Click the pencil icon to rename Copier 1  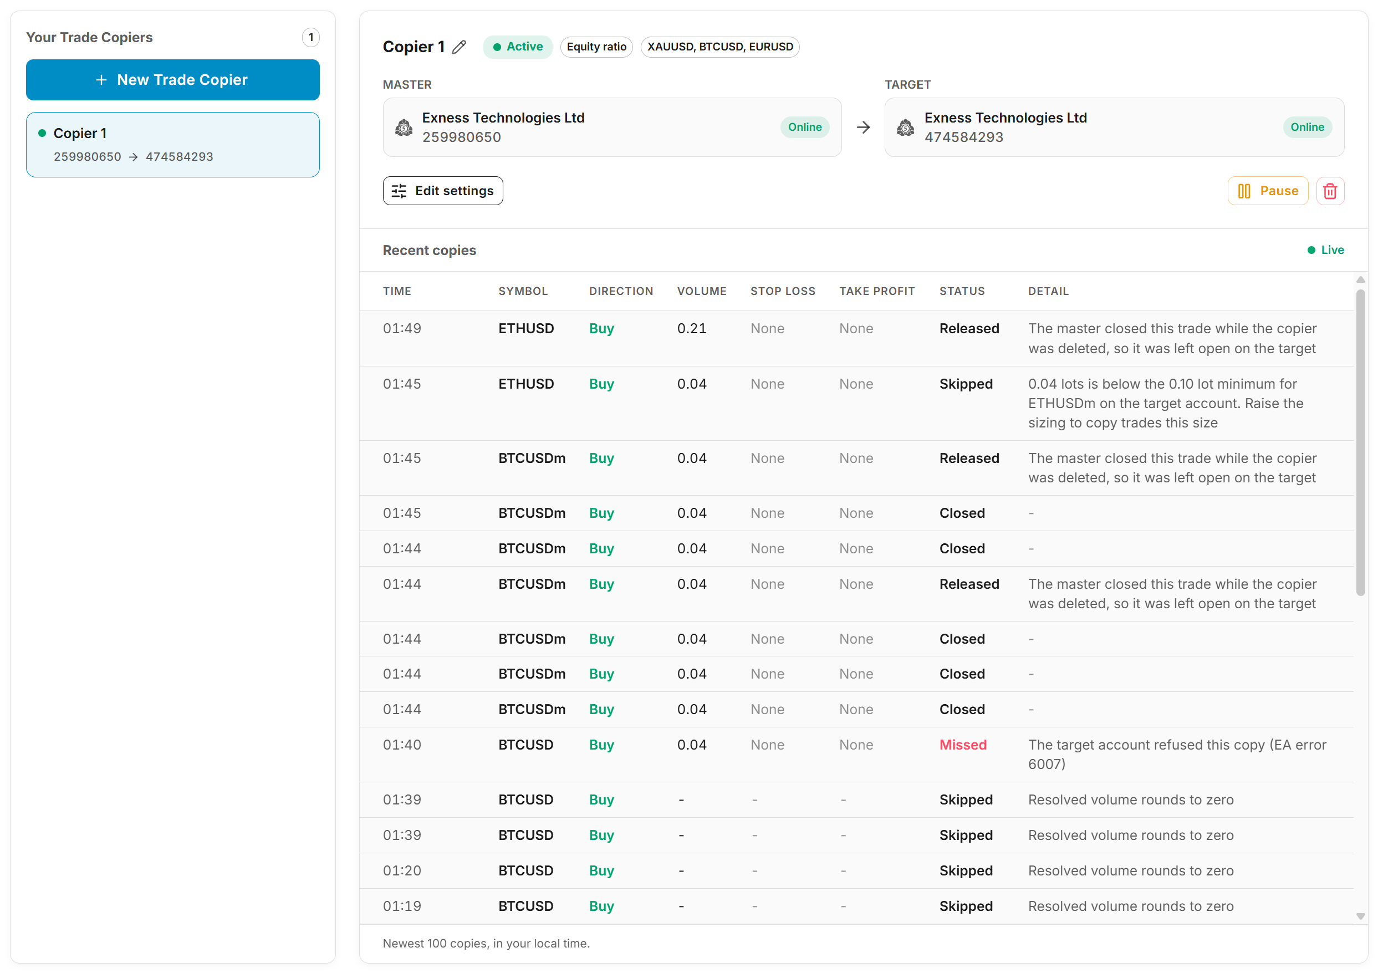point(459,47)
